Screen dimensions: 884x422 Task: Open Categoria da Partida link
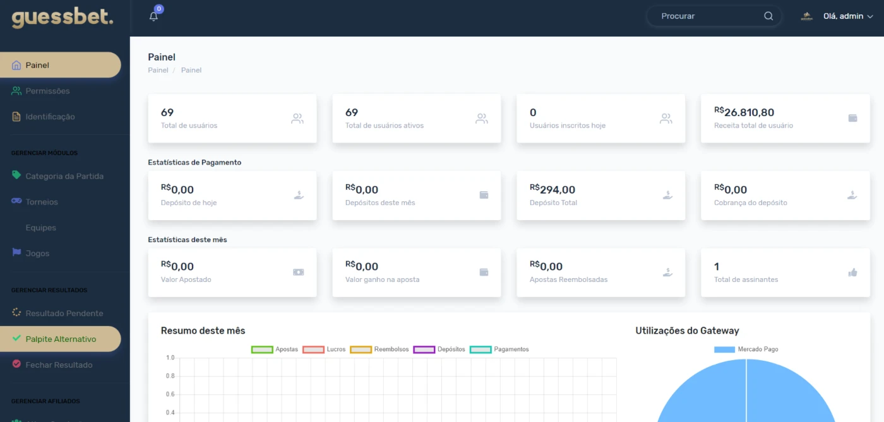click(64, 176)
